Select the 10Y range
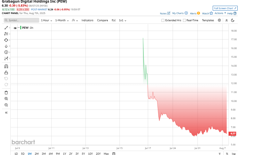Screen dimensions: 278x155 coord(90,154)
